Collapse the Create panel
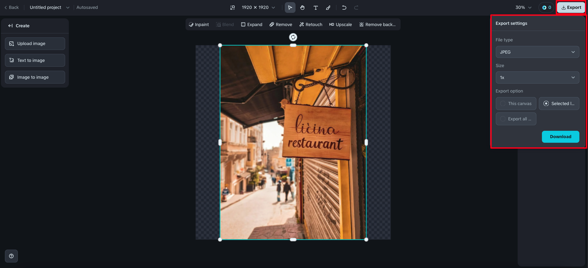 [10, 26]
